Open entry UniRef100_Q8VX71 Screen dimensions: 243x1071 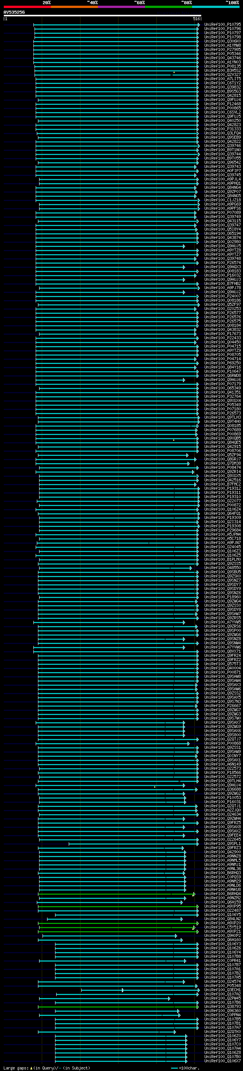coord(222,652)
